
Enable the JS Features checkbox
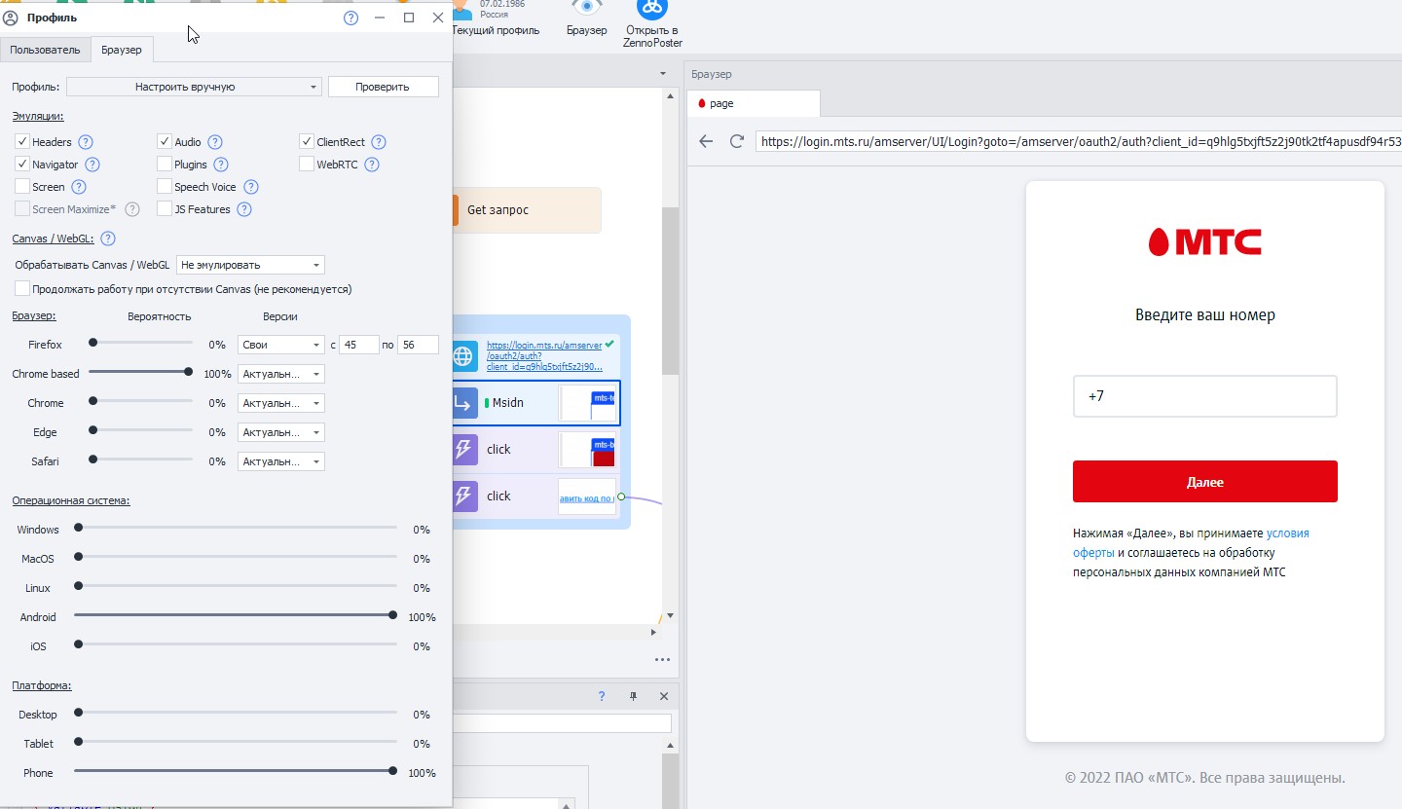165,209
